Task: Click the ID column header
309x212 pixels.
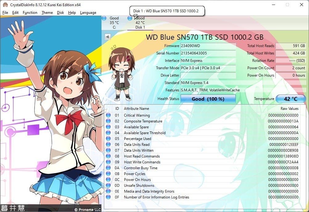Action: coord(117,109)
